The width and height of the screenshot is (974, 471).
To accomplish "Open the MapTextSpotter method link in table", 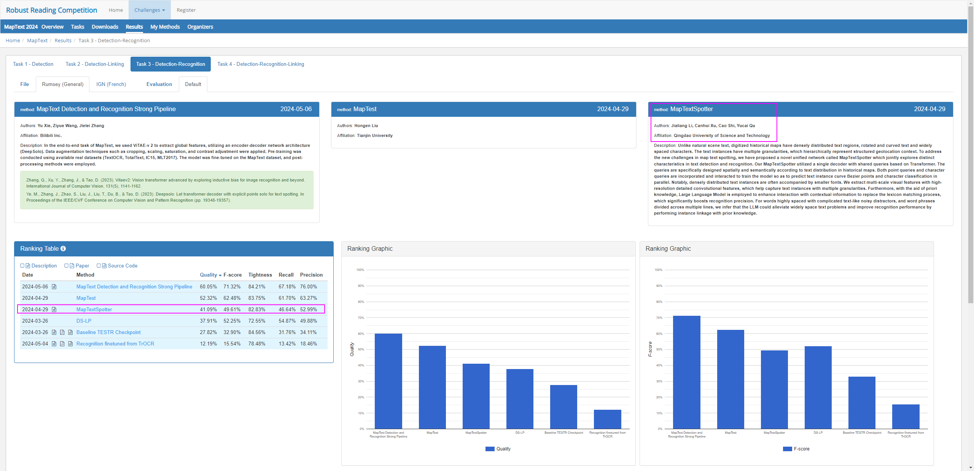I will coord(94,310).
